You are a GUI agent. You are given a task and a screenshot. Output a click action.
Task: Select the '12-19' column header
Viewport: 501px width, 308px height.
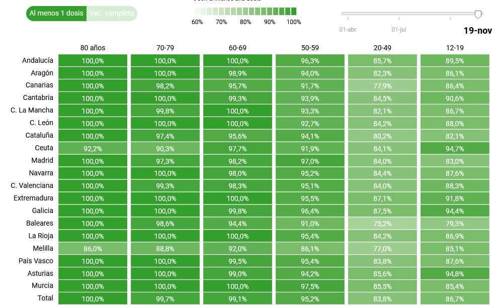point(455,48)
